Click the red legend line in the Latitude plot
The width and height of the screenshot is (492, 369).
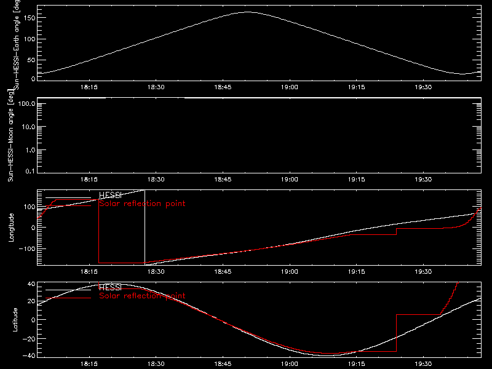[68, 298]
